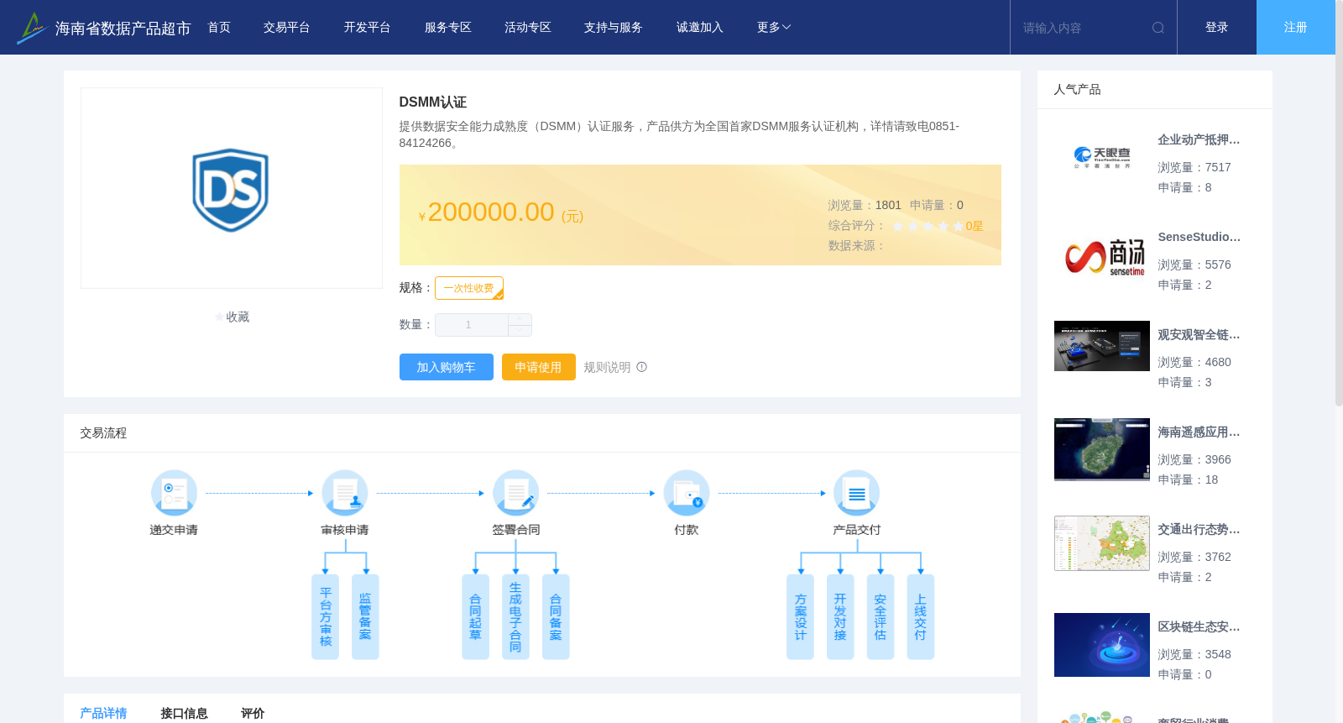Click the first rating star in 综合评分
The width and height of the screenshot is (1343, 723).
coord(898,226)
